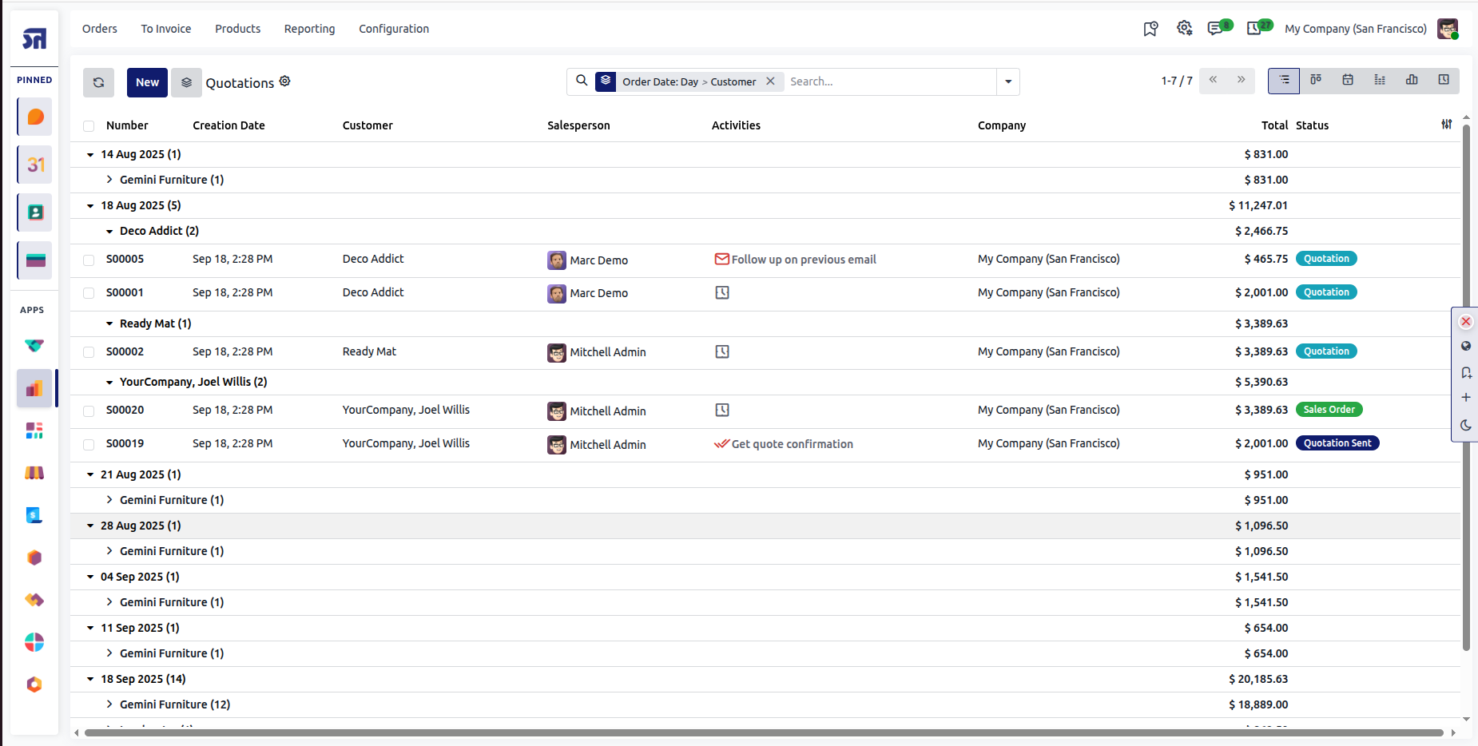Open the Configuration menu
This screenshot has height=746, width=1478.
click(394, 29)
